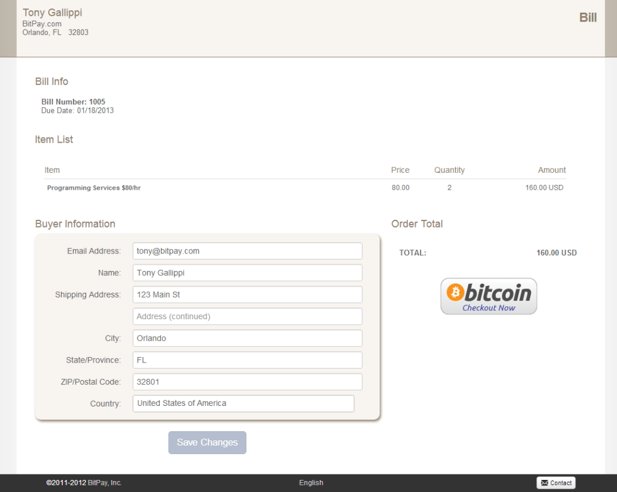617x492 pixels.
Task: Click the 'Order Total' heading
Action: click(417, 224)
